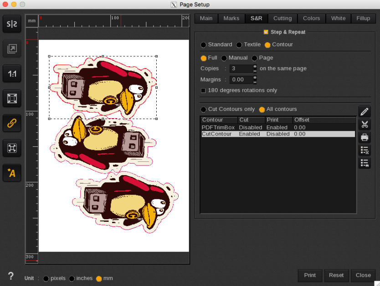Open help with the question mark icon
The height and width of the screenshot is (286, 380).
[11, 276]
